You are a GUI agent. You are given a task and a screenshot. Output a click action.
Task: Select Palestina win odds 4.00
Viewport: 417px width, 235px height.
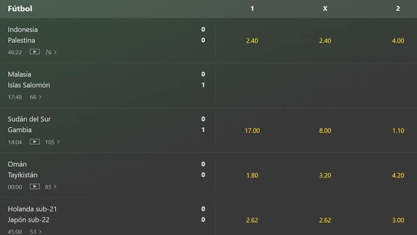click(x=398, y=40)
